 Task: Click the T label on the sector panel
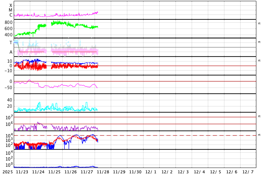coord(11,43)
